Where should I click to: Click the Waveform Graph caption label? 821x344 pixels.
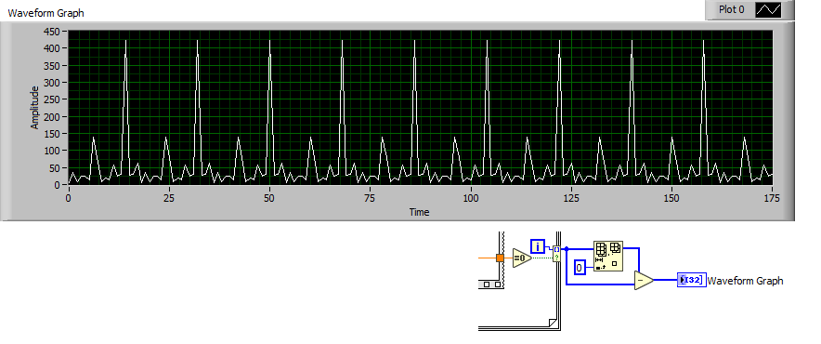coord(46,13)
